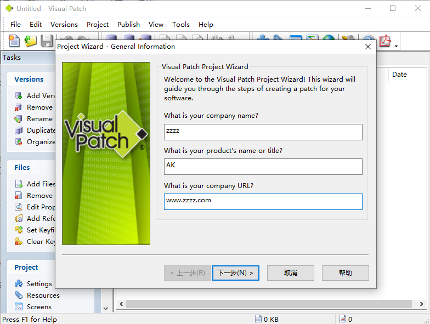Click the Tasks pane scroll down arrow
Viewport: 430px width, 324px height.
click(x=105, y=309)
